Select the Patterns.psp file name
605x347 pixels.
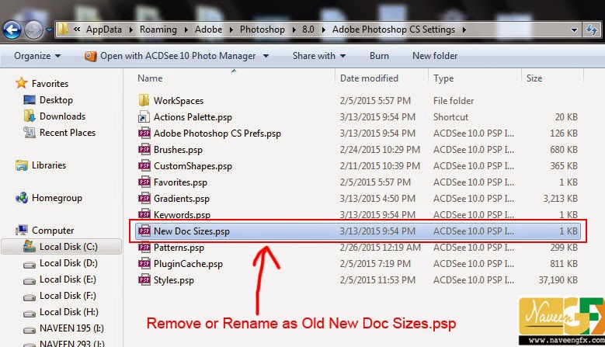(179, 248)
